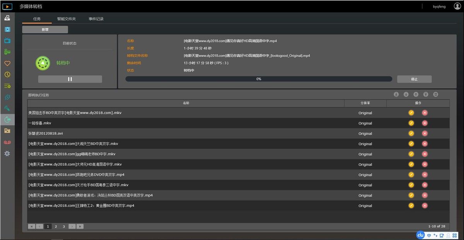Remove the 美国狙击手 mkv task with red X
464x240 pixels.
click(x=425, y=113)
